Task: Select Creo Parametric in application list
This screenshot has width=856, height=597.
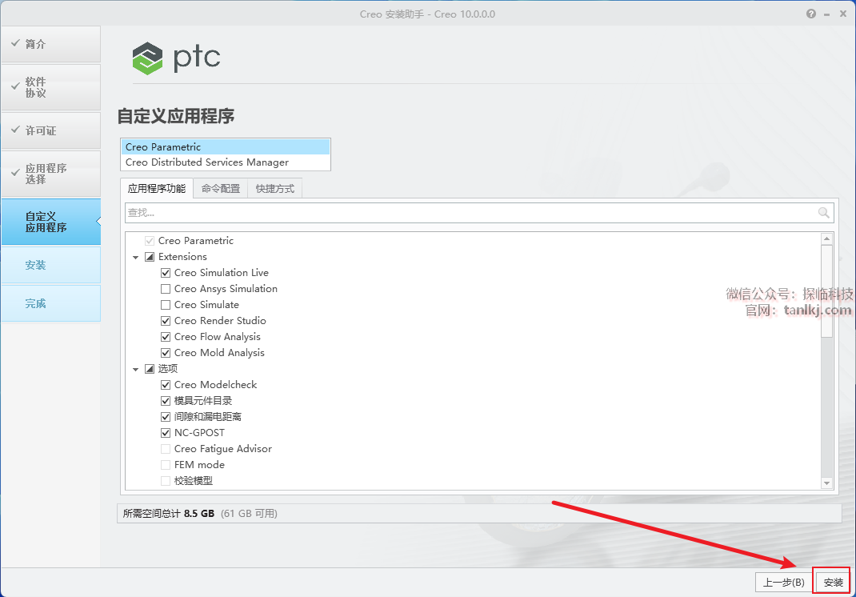Action: click(x=225, y=147)
